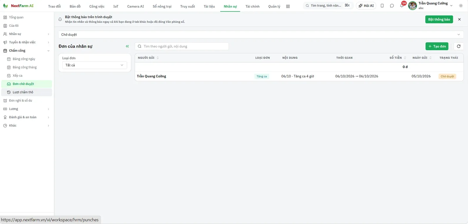Click Bật thông báo button
468x224 pixels.
point(439,19)
